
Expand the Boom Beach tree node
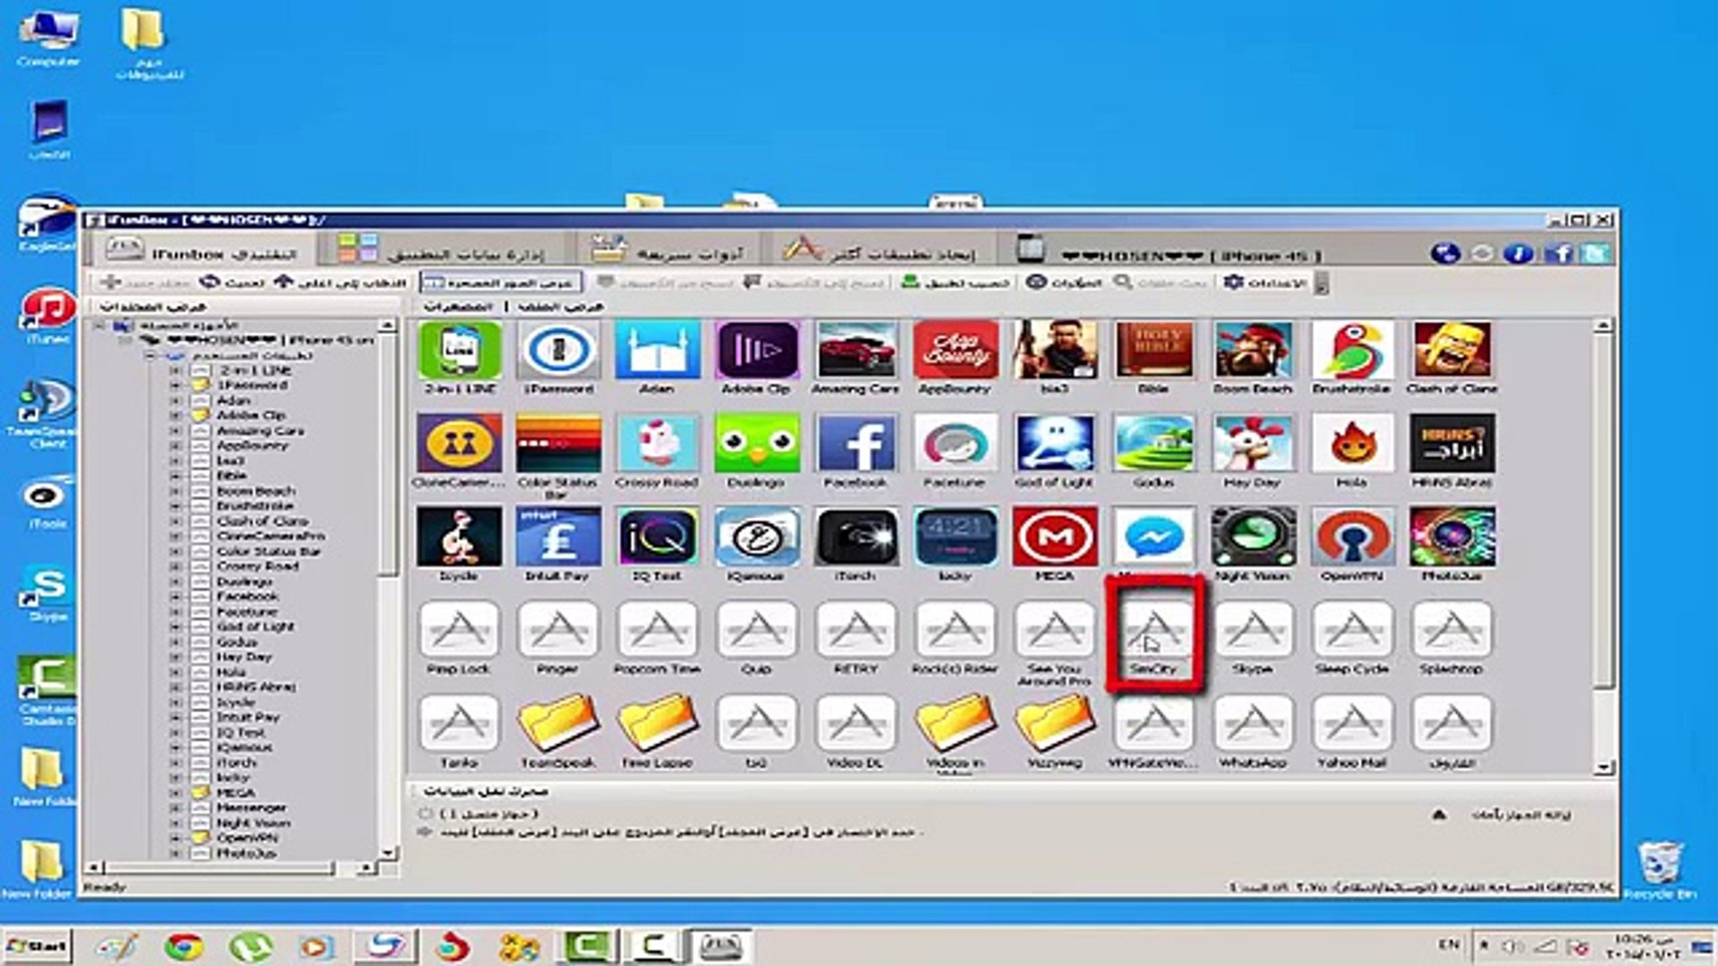click(175, 491)
